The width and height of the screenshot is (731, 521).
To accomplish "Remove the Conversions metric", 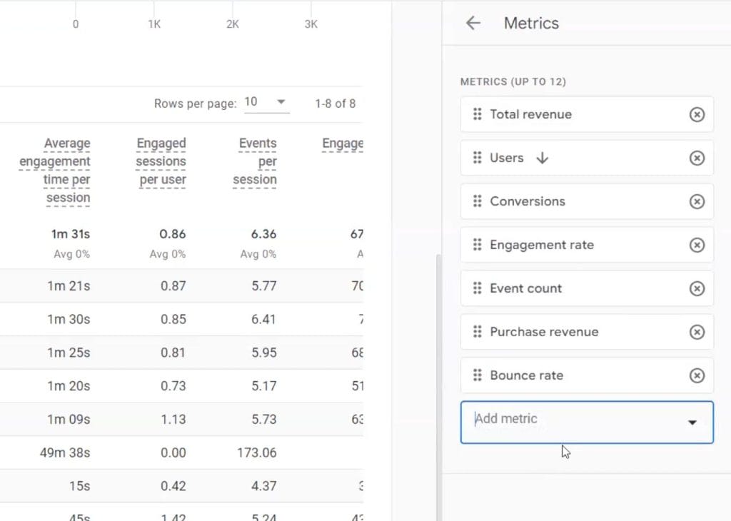I will point(697,201).
